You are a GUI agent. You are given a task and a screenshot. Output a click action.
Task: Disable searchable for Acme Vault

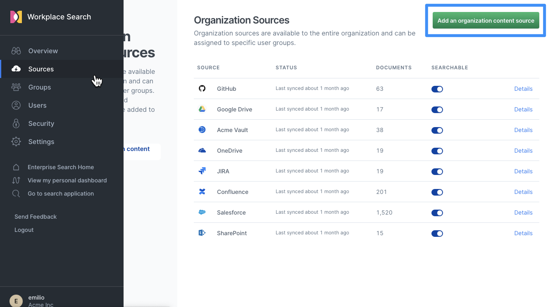(437, 130)
